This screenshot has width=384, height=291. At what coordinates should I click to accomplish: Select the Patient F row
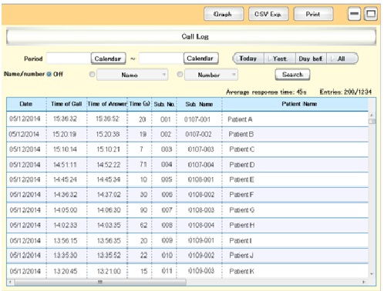[187, 195]
